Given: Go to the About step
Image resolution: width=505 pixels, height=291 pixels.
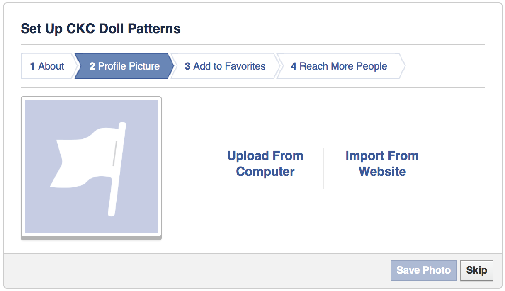Looking at the screenshot, I should point(47,66).
